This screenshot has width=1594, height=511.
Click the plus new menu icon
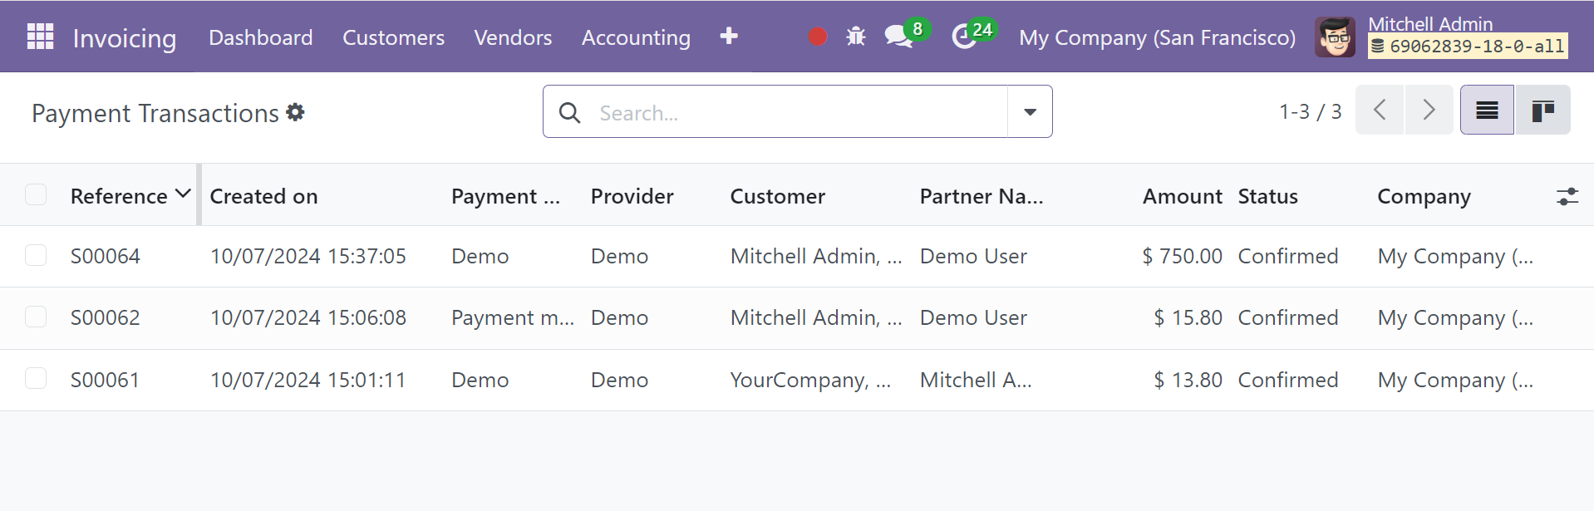click(x=729, y=36)
